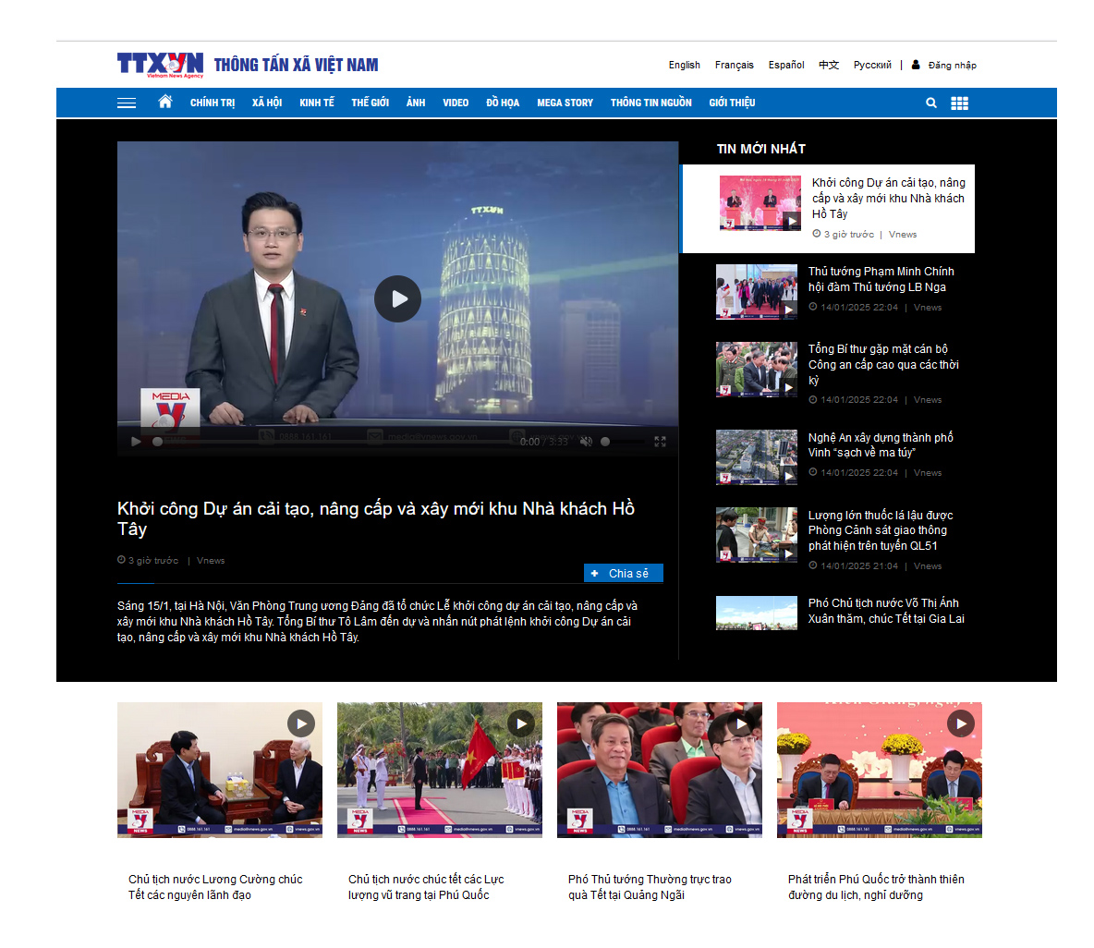
Task: Play the main video with center button
Action: 397,298
